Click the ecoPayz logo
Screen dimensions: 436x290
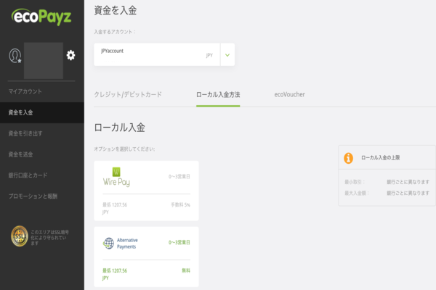tap(41, 17)
